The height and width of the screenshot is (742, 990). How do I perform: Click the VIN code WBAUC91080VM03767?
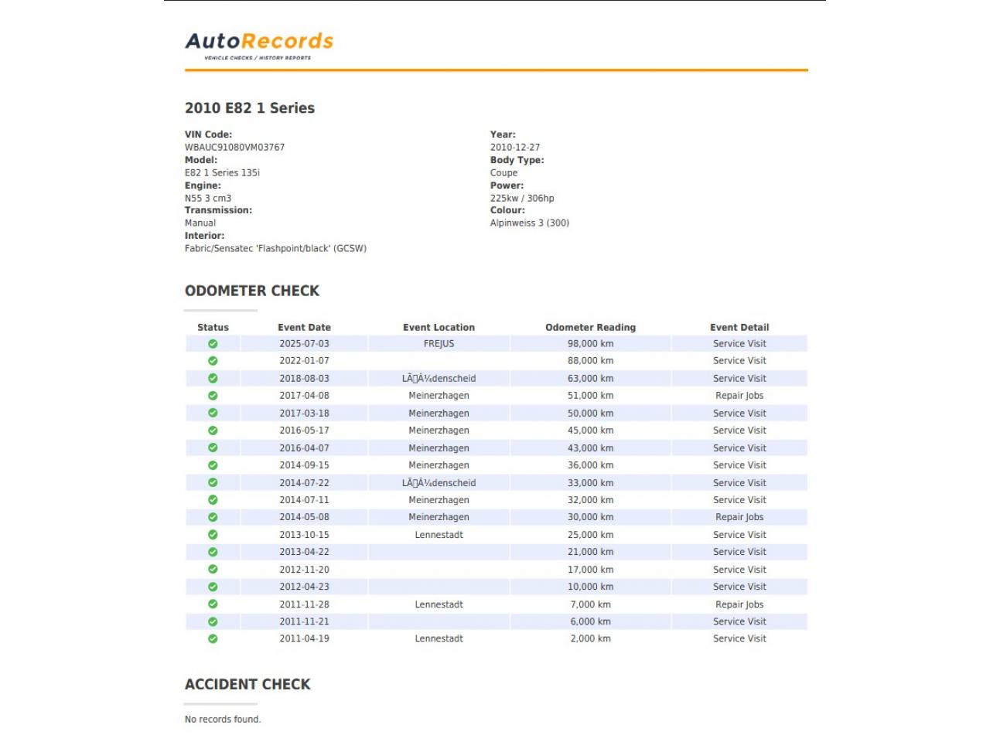tap(234, 148)
